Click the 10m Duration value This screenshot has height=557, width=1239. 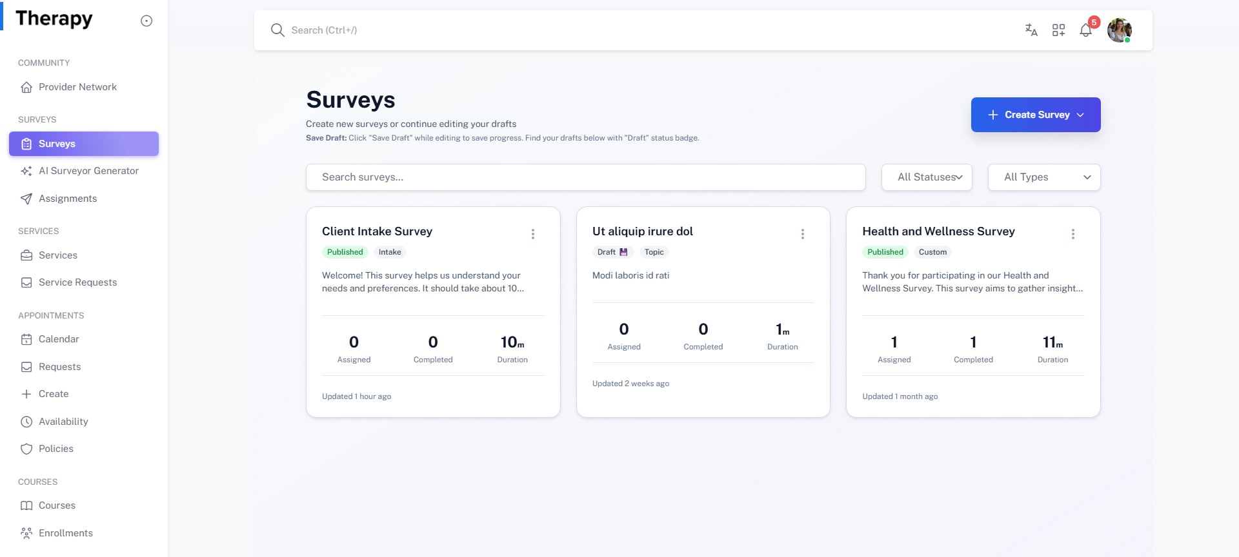tap(512, 342)
